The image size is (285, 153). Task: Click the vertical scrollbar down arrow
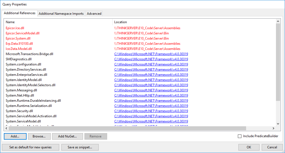coord(278,124)
